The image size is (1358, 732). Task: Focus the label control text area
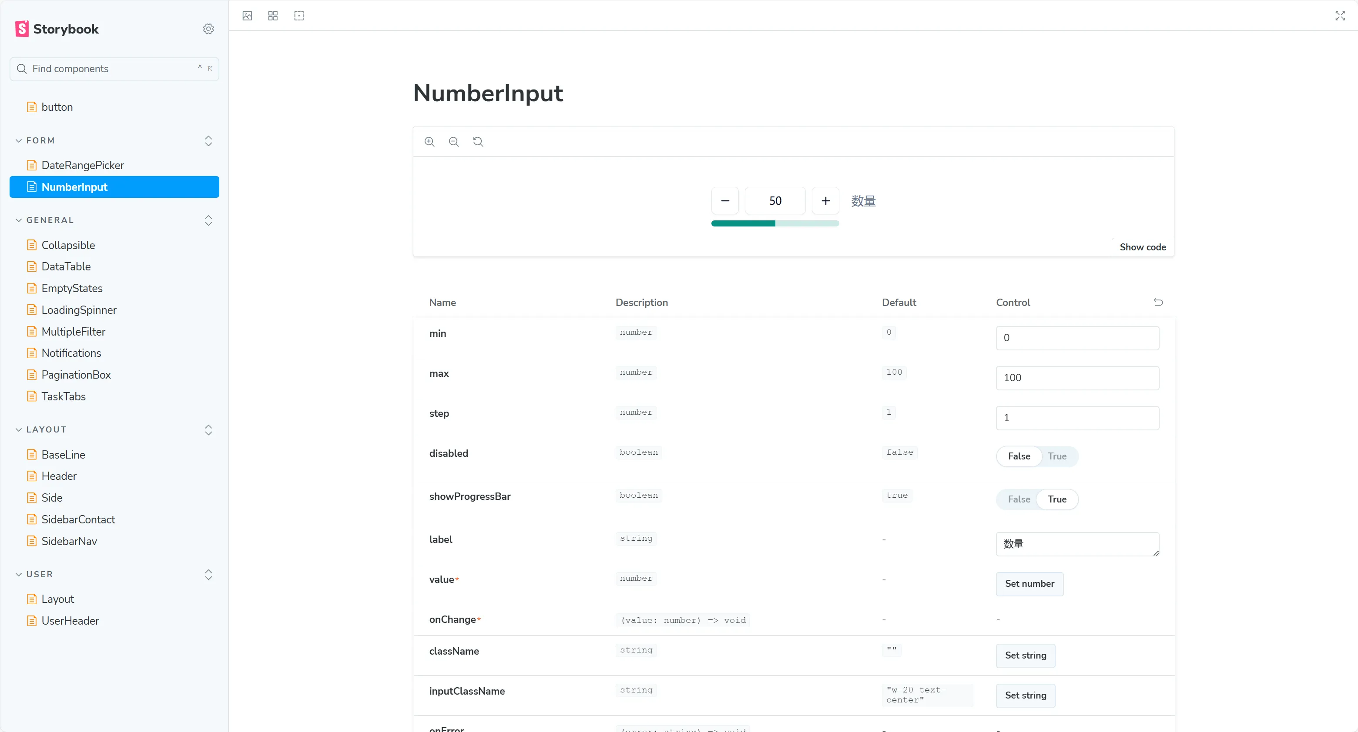1077,545
